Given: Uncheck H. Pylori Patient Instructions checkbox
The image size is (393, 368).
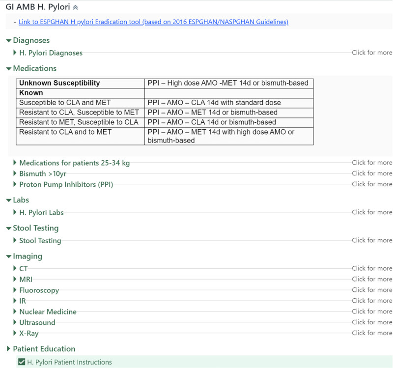Looking at the screenshot, I should click(x=22, y=362).
